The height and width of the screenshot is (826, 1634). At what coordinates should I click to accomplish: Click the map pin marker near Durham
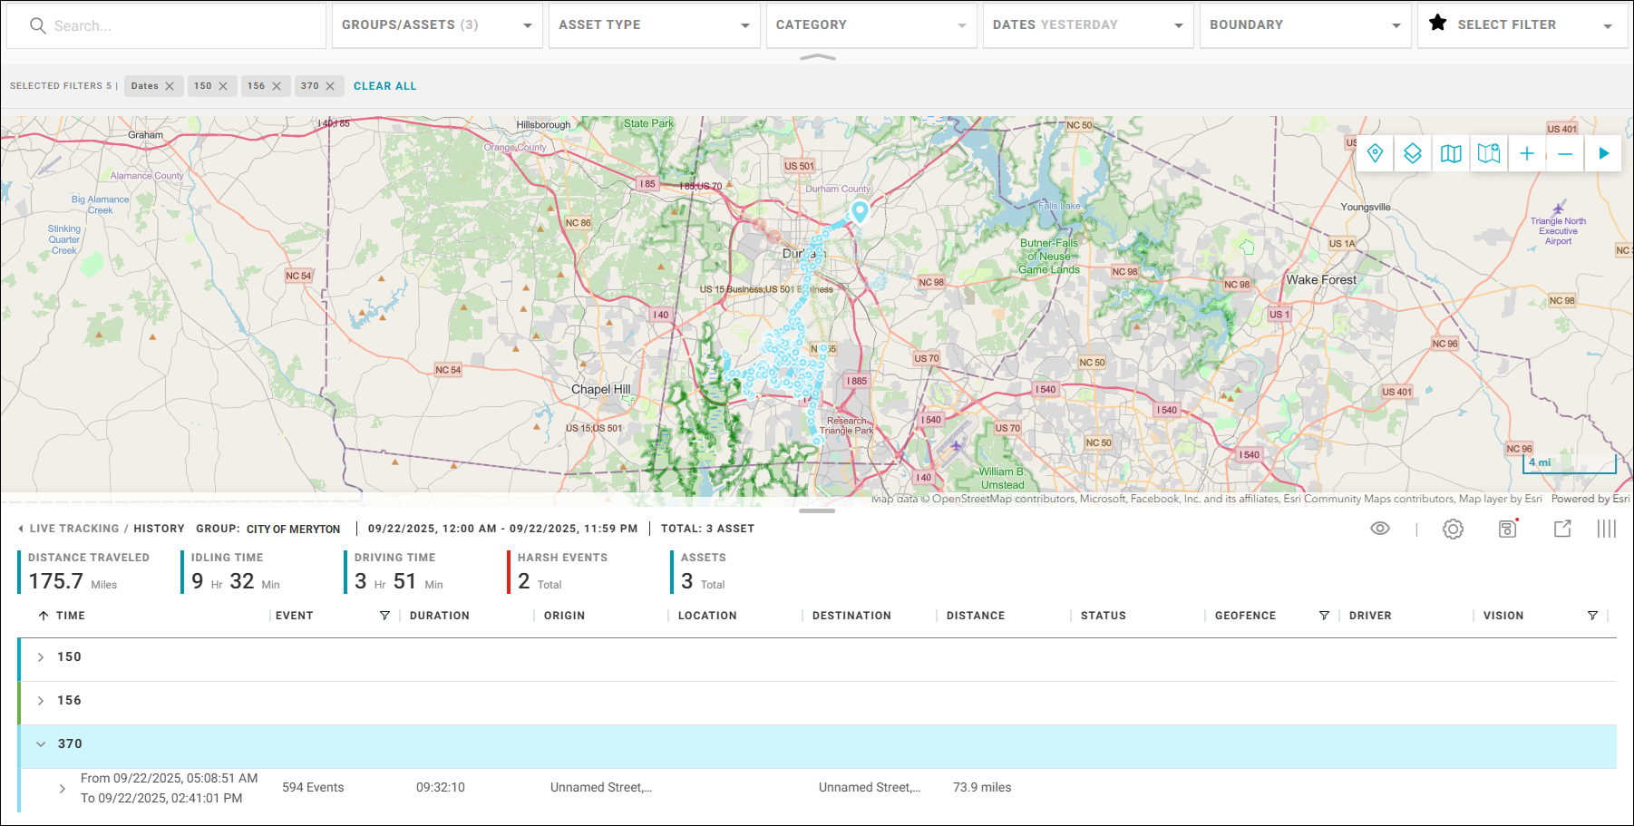click(860, 212)
